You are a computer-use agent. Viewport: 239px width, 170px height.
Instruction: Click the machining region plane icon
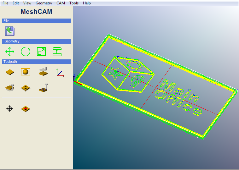(x=43, y=71)
